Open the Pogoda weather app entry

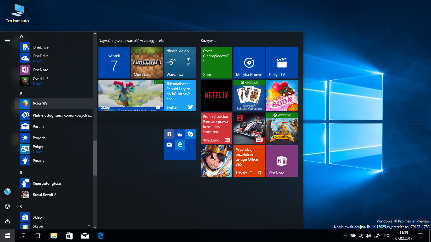pyautogui.click(x=54, y=138)
